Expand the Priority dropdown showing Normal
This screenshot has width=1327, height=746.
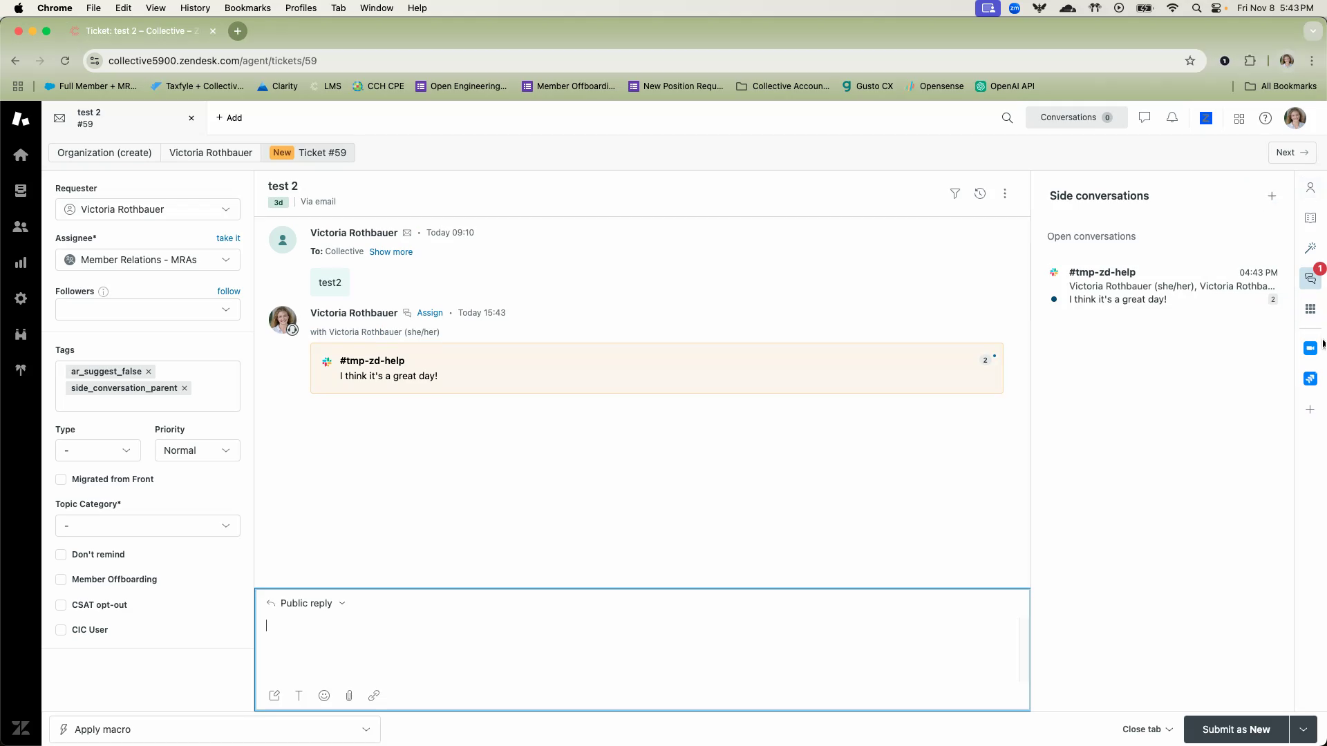(x=197, y=450)
